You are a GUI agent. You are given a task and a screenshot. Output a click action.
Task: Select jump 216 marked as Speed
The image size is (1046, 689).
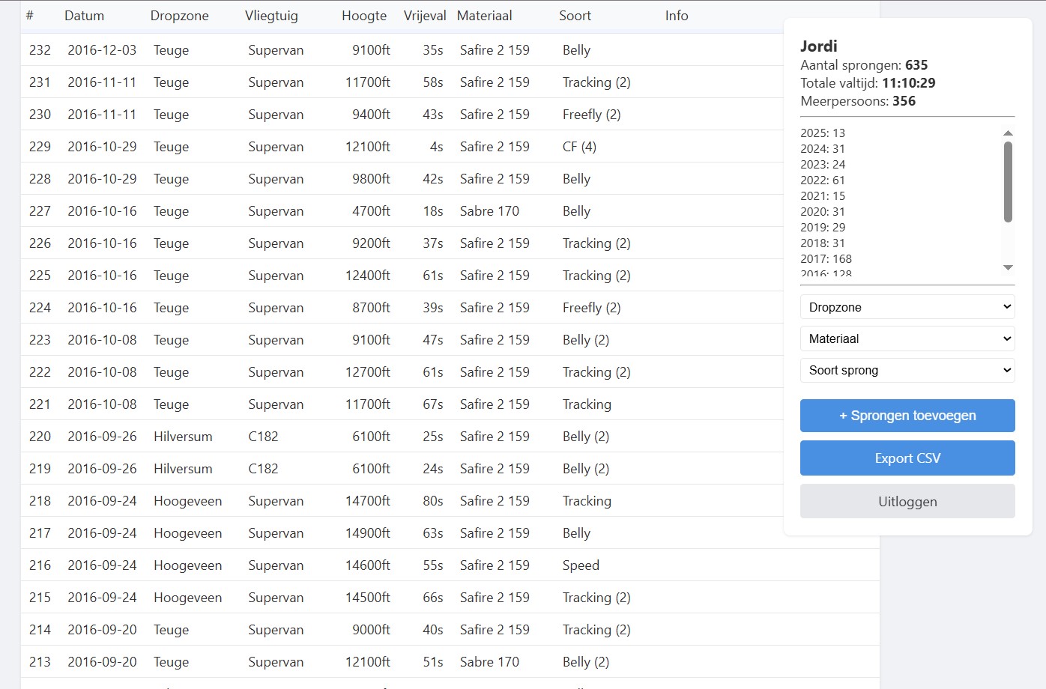[x=581, y=565]
